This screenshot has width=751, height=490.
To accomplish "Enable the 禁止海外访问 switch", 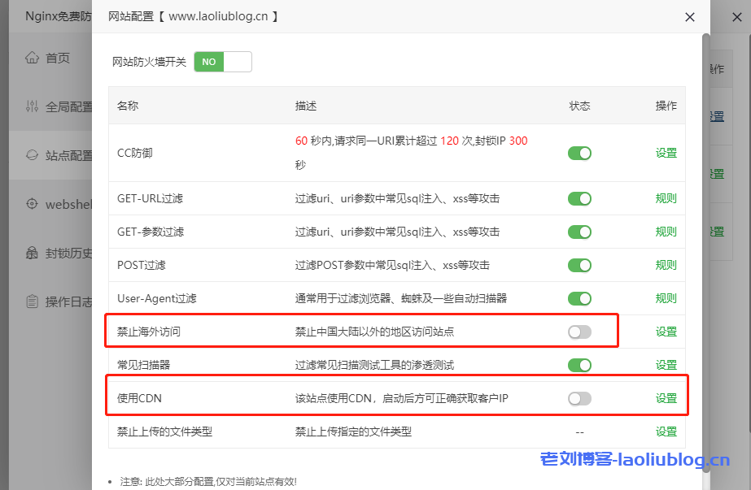I will coord(579,332).
